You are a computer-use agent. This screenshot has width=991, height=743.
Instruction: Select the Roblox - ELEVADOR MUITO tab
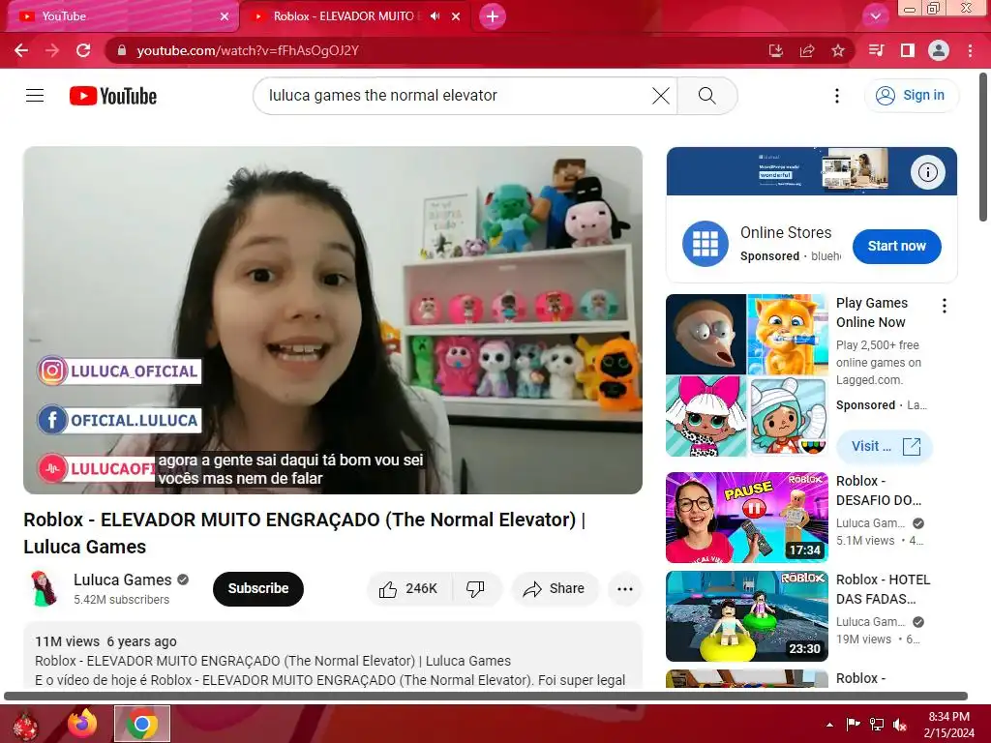pyautogui.click(x=344, y=16)
